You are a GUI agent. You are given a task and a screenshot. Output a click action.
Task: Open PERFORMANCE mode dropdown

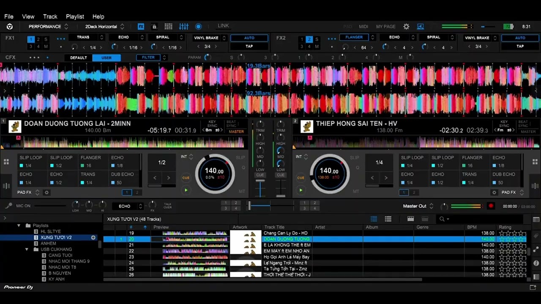(48, 27)
